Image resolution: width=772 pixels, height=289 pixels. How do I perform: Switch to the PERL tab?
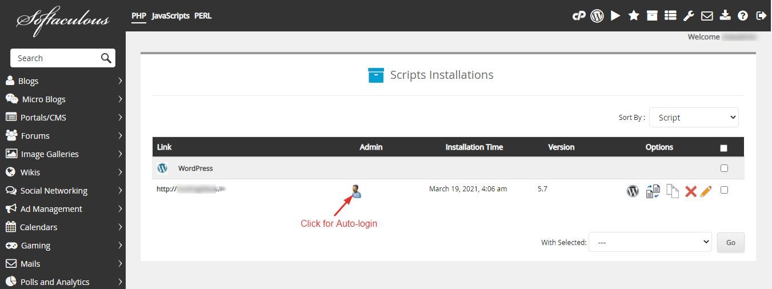pos(203,16)
